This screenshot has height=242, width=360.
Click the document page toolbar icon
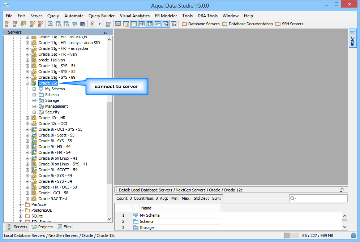pos(92,23)
